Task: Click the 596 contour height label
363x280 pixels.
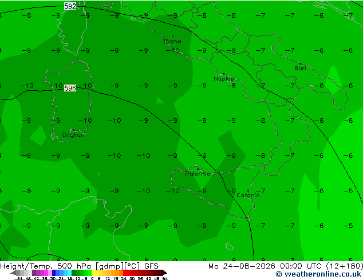Action: [x=70, y=88]
